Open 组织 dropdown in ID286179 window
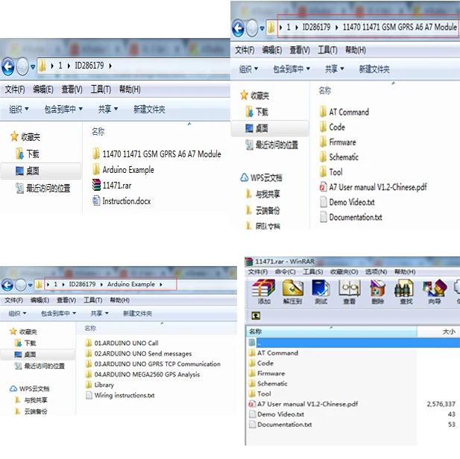 click(x=19, y=109)
